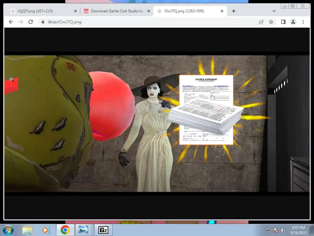Share this page using the share icon
The width and height of the screenshot is (314, 236).
[261, 22]
